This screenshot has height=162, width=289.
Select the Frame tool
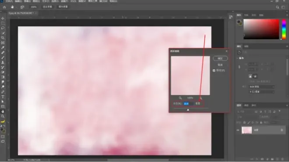3,43
